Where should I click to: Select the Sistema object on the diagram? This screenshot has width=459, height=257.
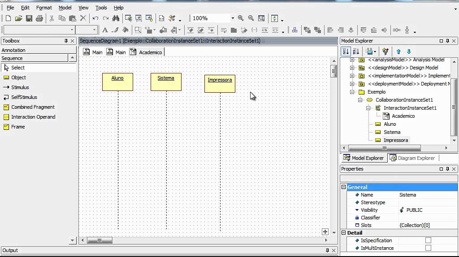166,82
